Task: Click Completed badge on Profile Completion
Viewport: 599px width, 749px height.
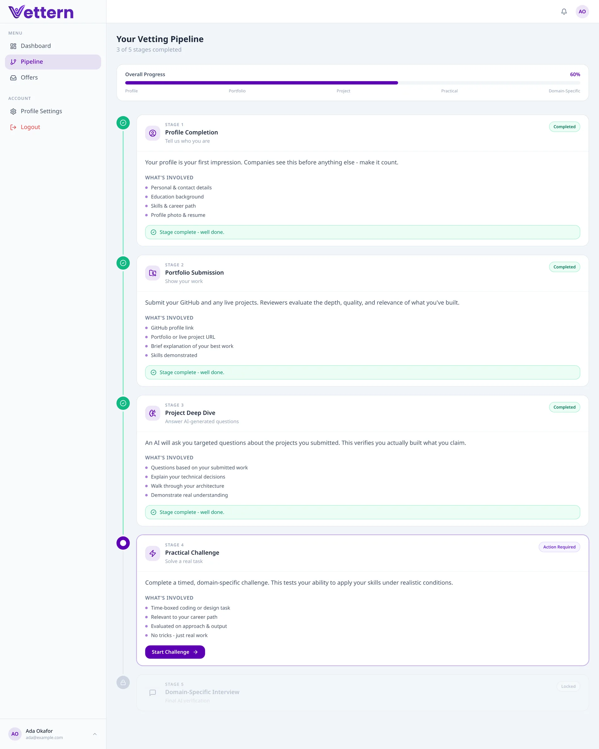Action: point(564,127)
